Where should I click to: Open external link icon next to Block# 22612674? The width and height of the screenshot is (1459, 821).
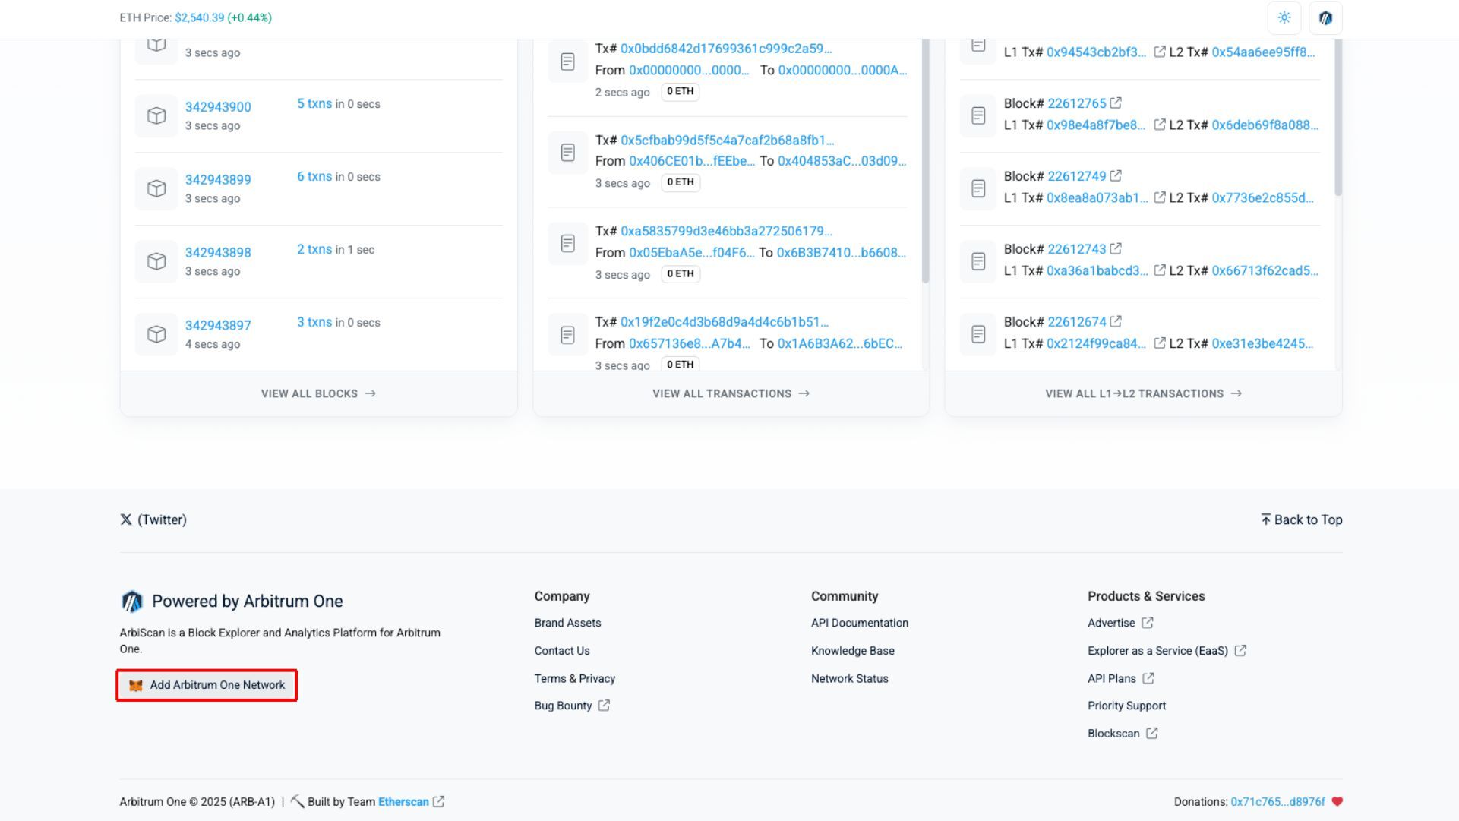click(1116, 321)
